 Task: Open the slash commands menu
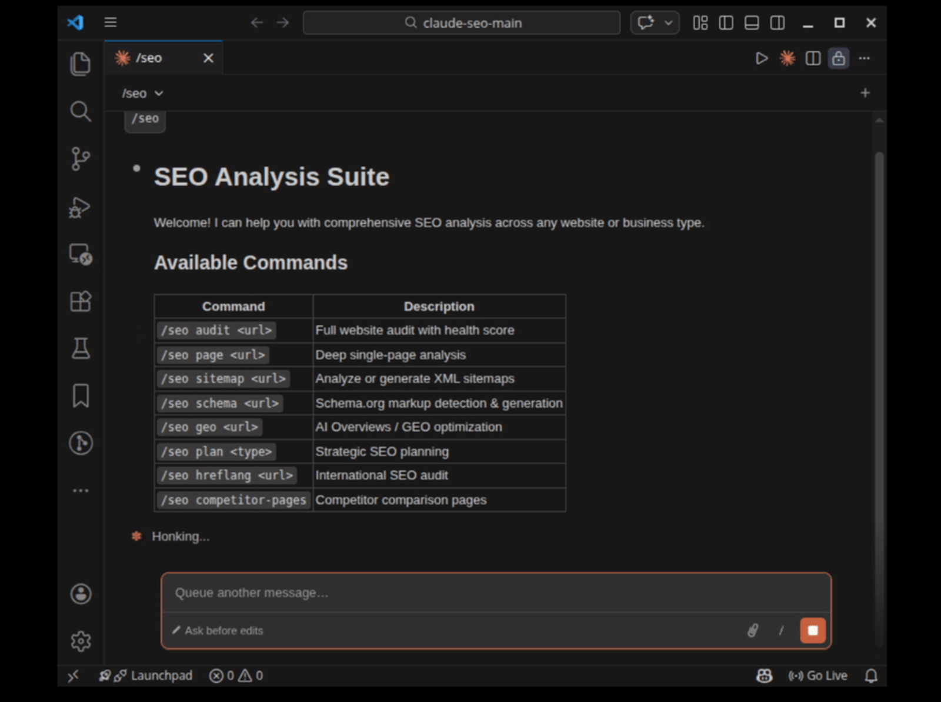(x=781, y=630)
